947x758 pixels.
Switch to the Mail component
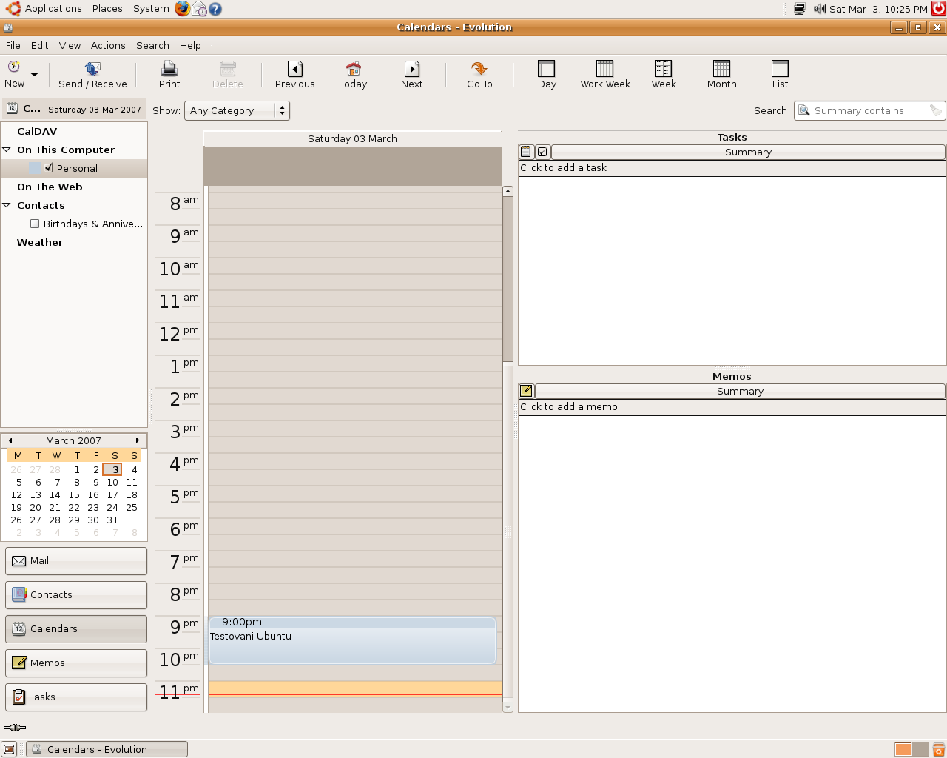click(x=76, y=561)
